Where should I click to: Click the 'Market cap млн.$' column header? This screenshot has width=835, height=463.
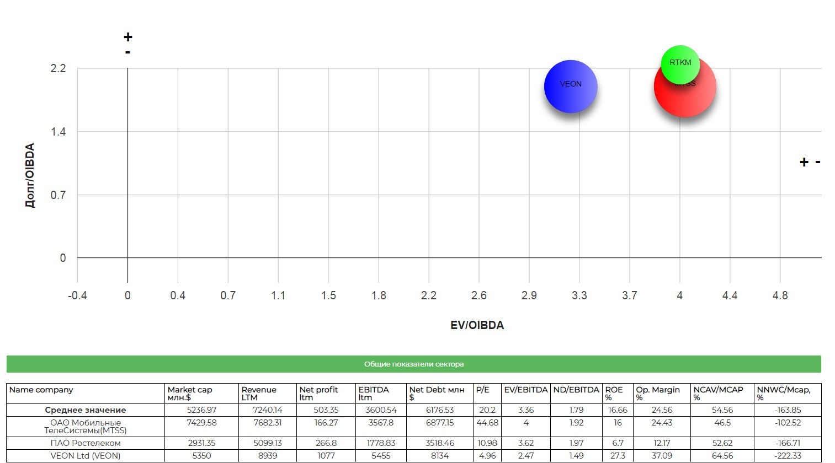pos(201,394)
